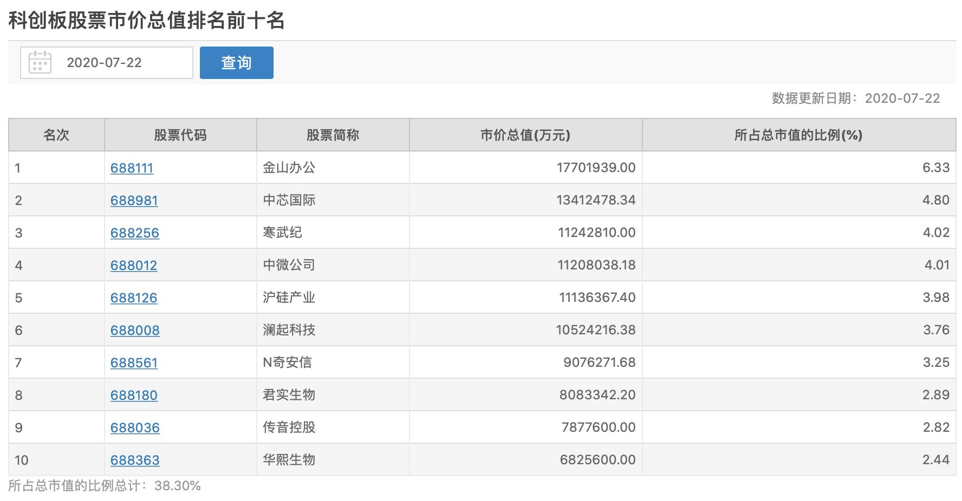Click the 查询 query button
Image resolution: width=962 pixels, height=501 pixels.
237,63
